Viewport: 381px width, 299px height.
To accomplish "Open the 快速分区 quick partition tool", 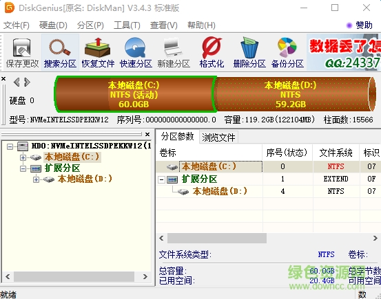I will tap(136, 53).
